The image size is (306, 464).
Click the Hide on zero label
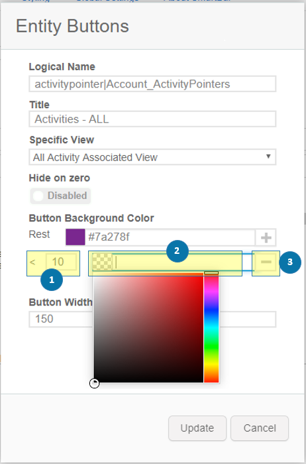[x=60, y=178]
